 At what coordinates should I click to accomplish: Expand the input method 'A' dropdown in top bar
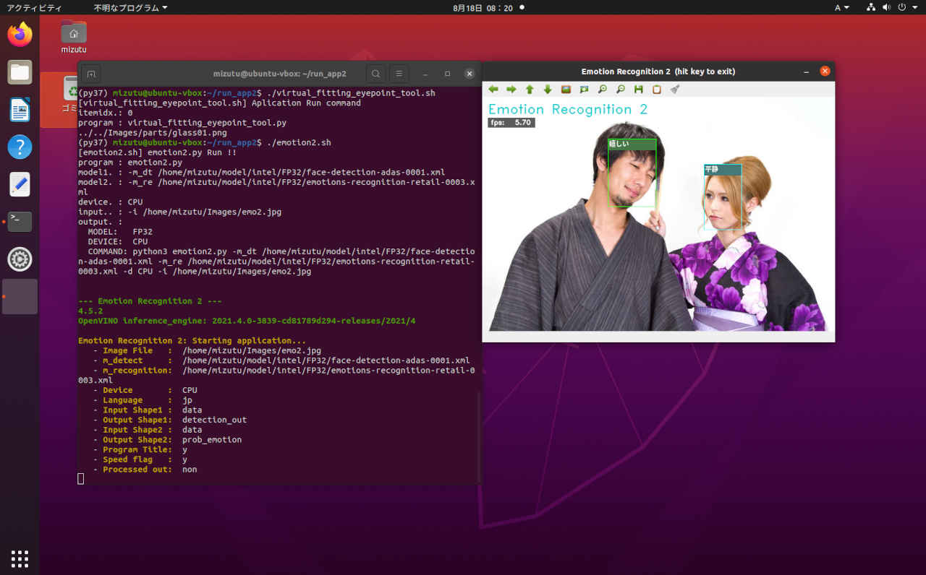click(841, 7)
